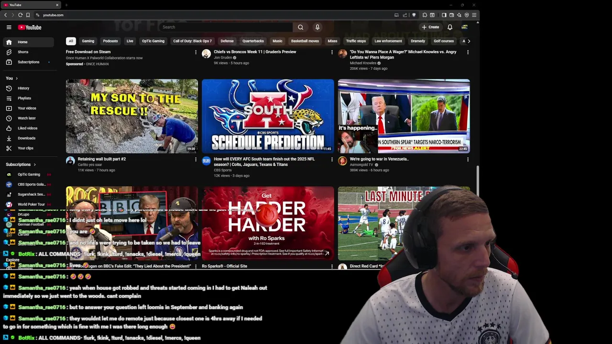Expand the You section chevron
The height and width of the screenshot is (344, 612).
17,78
